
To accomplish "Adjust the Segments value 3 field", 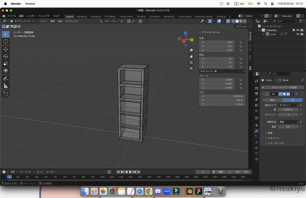I will (x=288, y=115).
